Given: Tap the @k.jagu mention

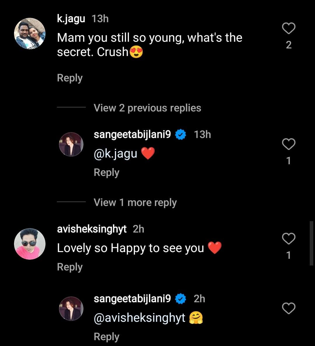Looking at the screenshot, I should (x=115, y=153).
